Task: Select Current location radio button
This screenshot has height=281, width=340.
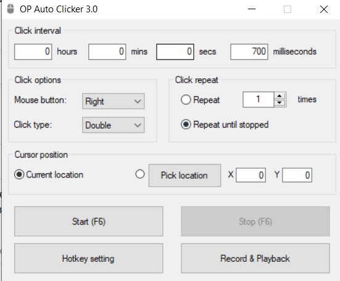Action: click(x=19, y=174)
